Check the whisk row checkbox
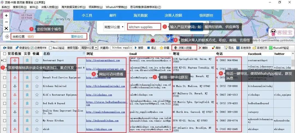Viewport: 295px width, 133px height. [x=5, y=129]
